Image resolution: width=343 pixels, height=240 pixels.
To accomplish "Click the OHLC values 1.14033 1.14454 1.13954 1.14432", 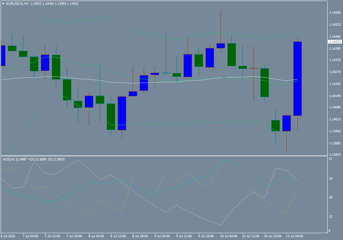I will click(x=54, y=4).
